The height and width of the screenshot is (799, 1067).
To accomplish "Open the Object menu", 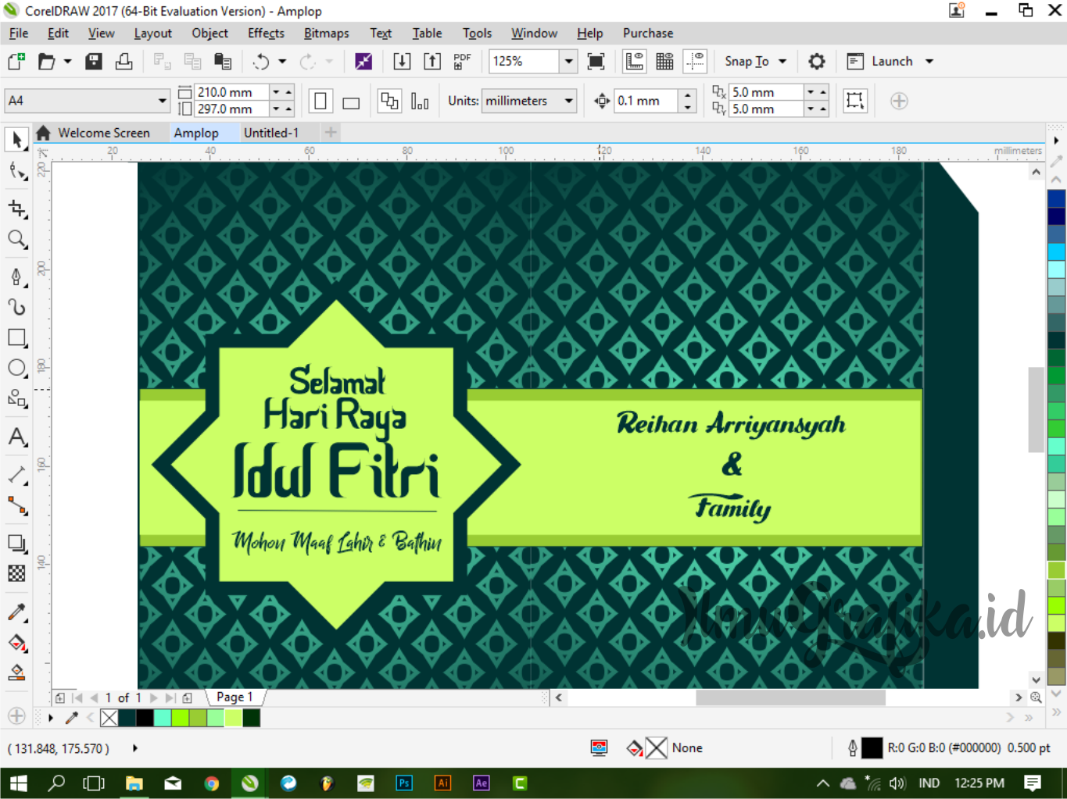I will [210, 33].
